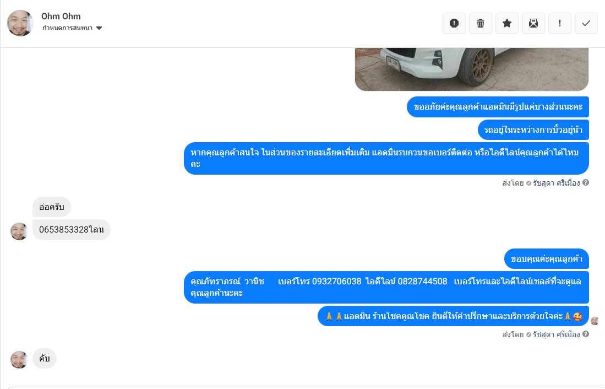Viewport: 605px width, 389px height.
Task: Select the 0653853328ไลน message bubble
Action: pos(72,229)
